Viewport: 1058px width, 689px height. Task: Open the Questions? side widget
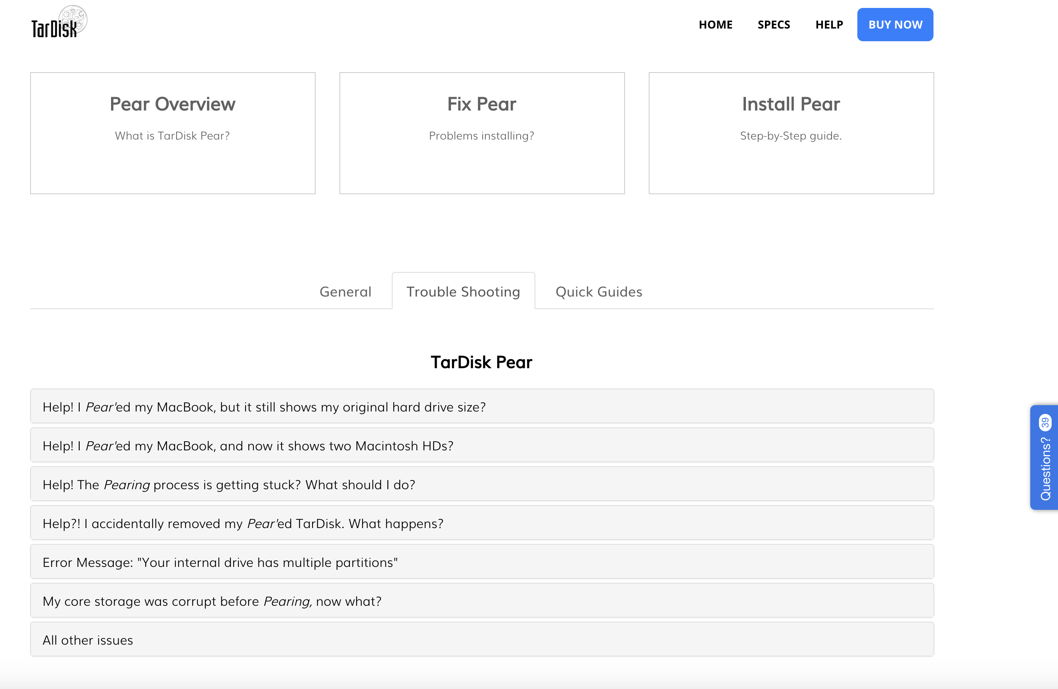[x=1045, y=468]
